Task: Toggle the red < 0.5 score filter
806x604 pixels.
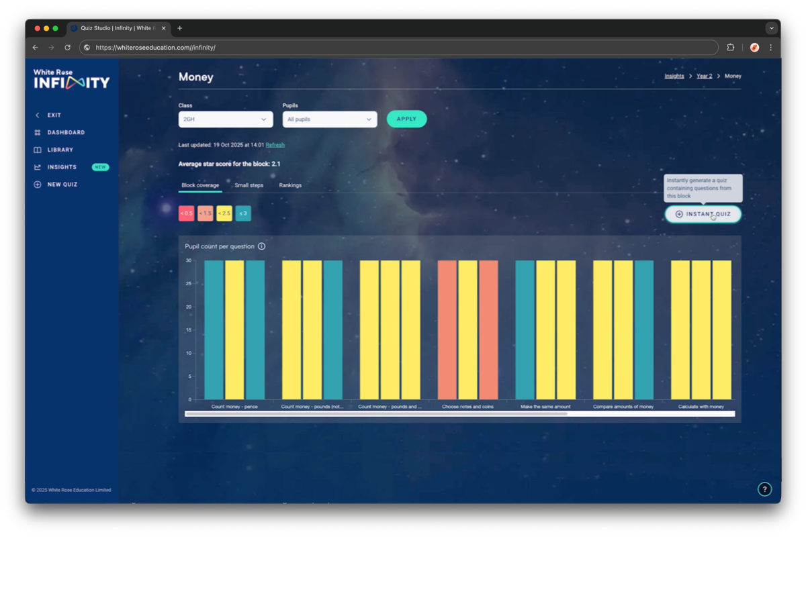Action: pos(186,213)
